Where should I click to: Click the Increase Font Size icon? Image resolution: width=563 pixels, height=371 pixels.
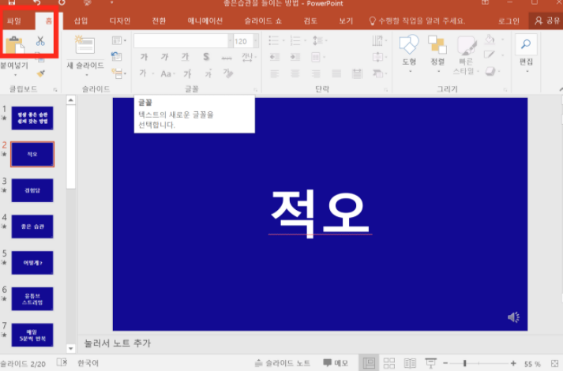tap(187, 73)
